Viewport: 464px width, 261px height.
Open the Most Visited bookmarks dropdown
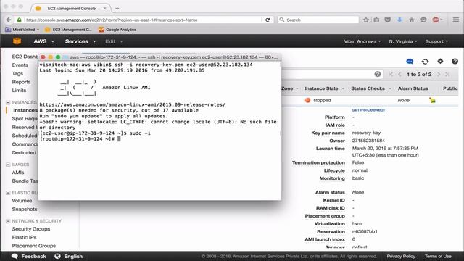pyautogui.click(x=22, y=30)
